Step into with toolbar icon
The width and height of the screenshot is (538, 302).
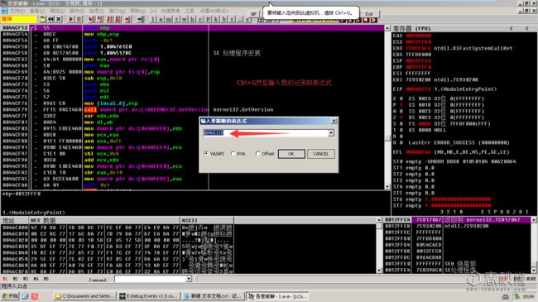pyautogui.click(x=91, y=19)
